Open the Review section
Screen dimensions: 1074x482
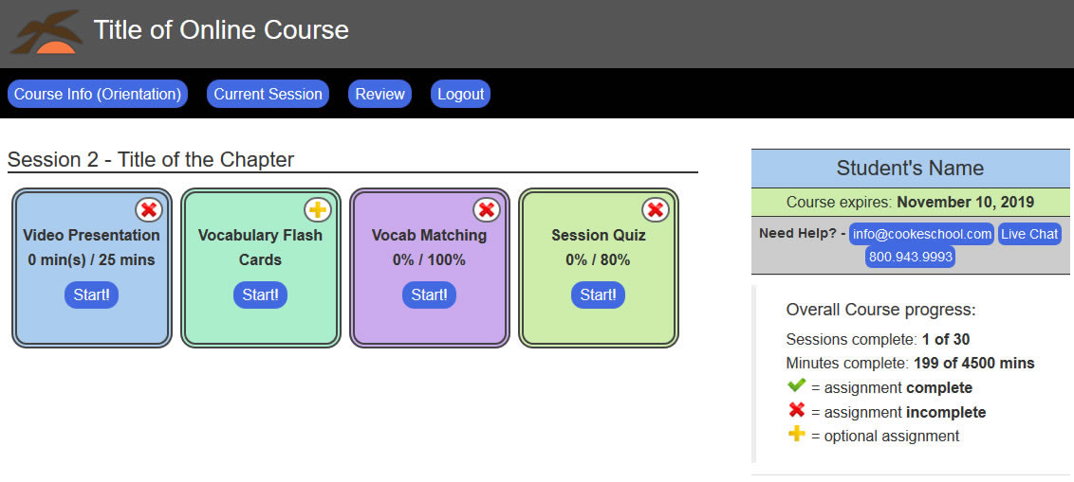[380, 94]
